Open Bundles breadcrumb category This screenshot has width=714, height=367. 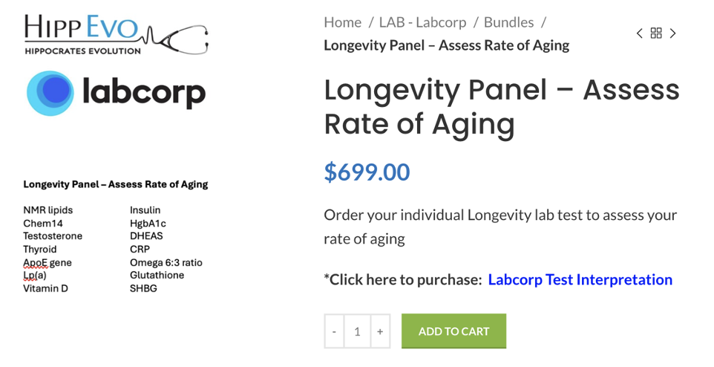click(508, 22)
